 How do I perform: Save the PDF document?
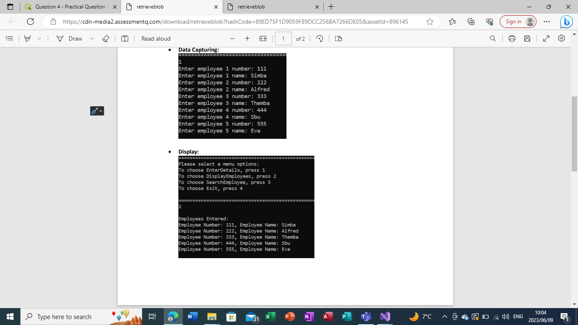pos(527,39)
